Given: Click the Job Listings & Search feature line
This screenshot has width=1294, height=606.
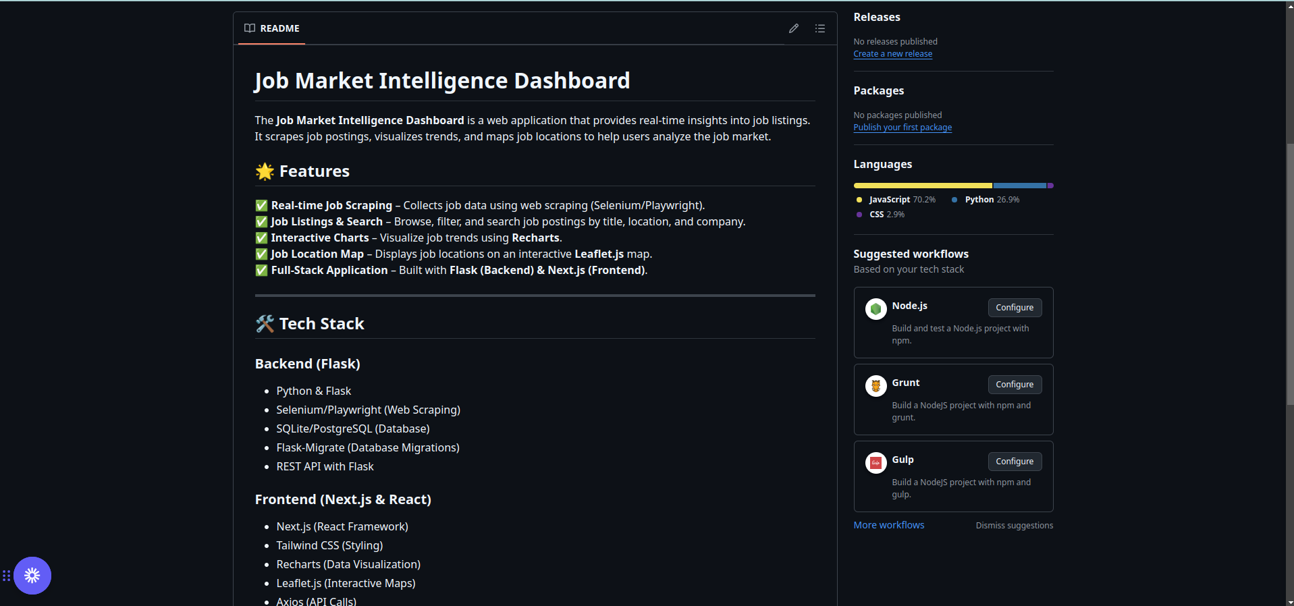Looking at the screenshot, I should 500,222.
